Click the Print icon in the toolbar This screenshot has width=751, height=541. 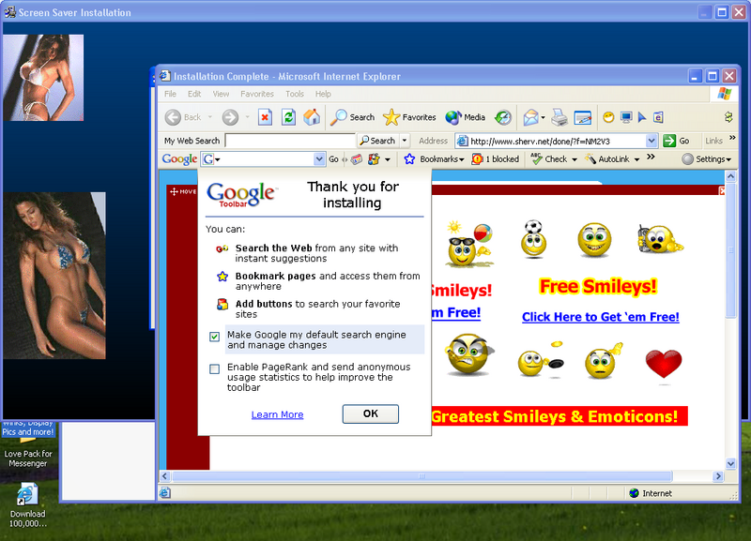(x=559, y=117)
